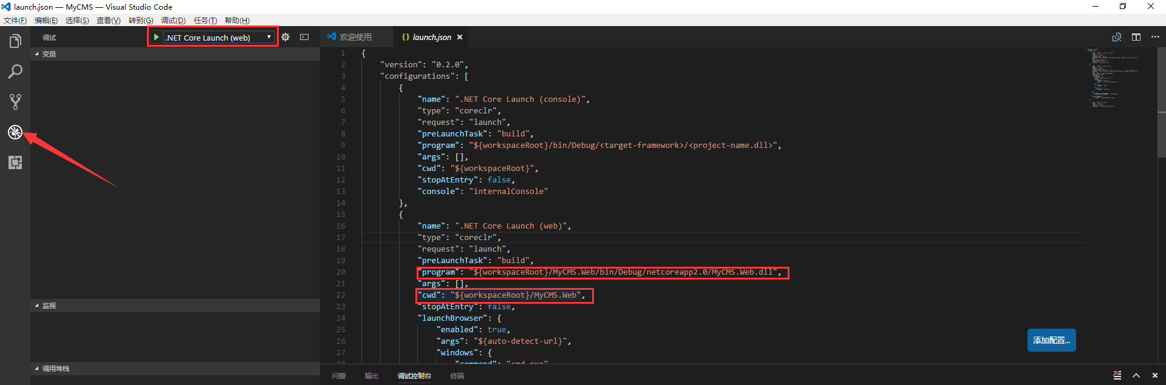Open the 查看(V) menu
Viewport: 1166px width, 385px height.
click(x=109, y=21)
